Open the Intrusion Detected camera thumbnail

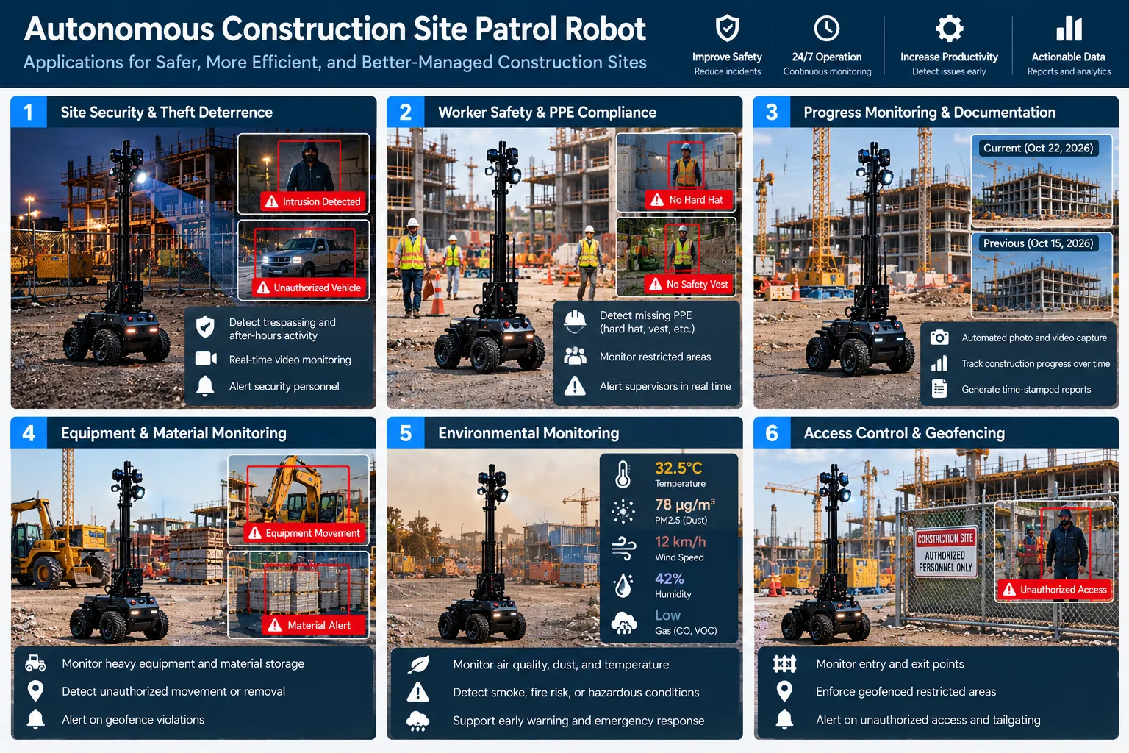pyautogui.click(x=304, y=174)
